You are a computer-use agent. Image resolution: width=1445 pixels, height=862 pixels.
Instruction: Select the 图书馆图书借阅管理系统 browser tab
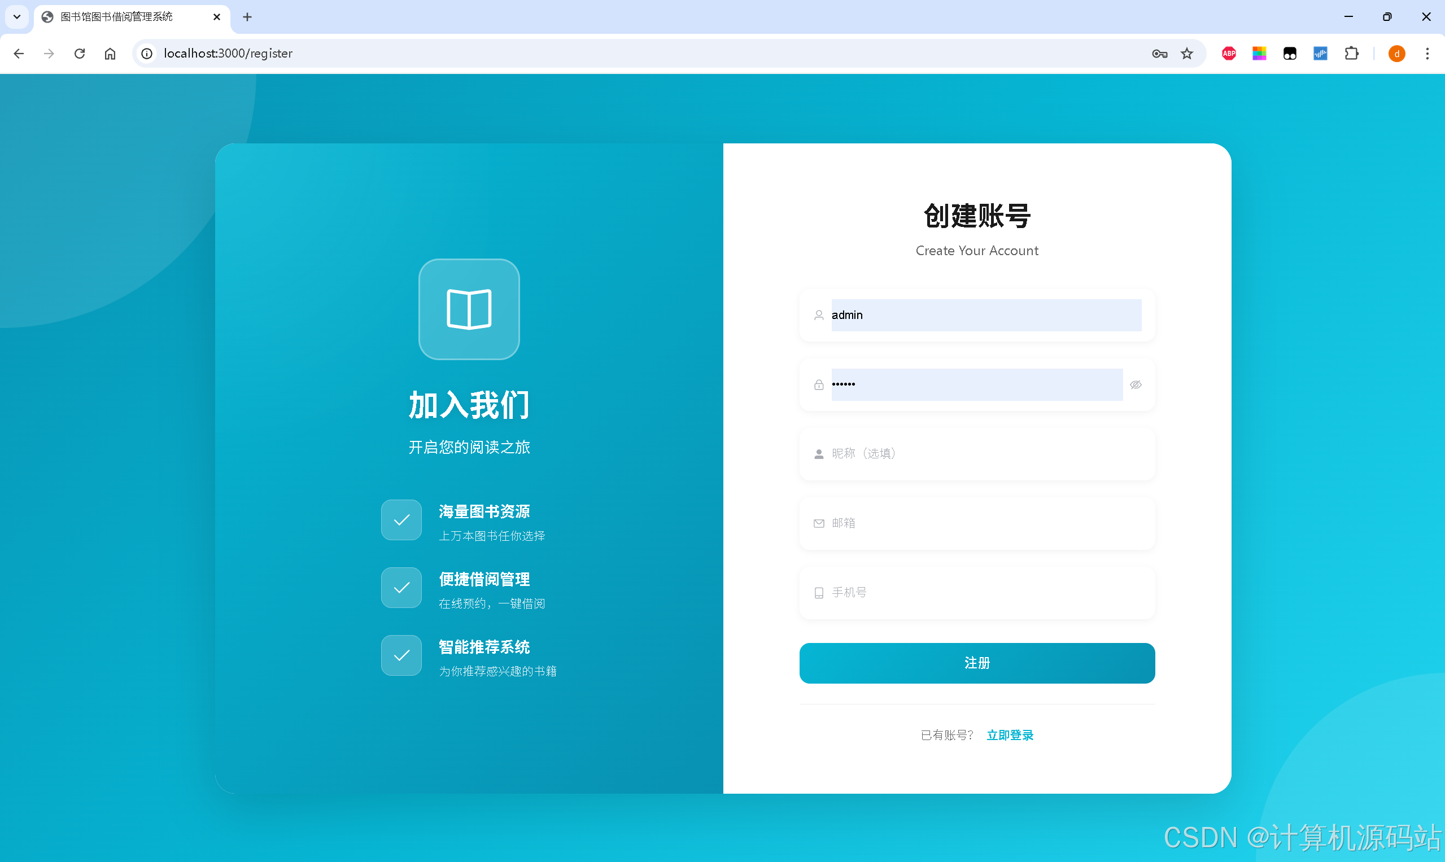point(116,17)
